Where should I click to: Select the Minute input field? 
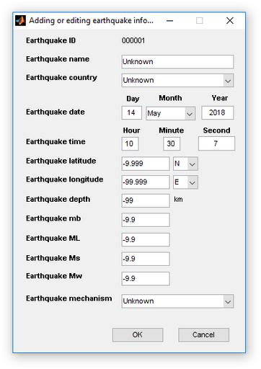tap(172, 143)
